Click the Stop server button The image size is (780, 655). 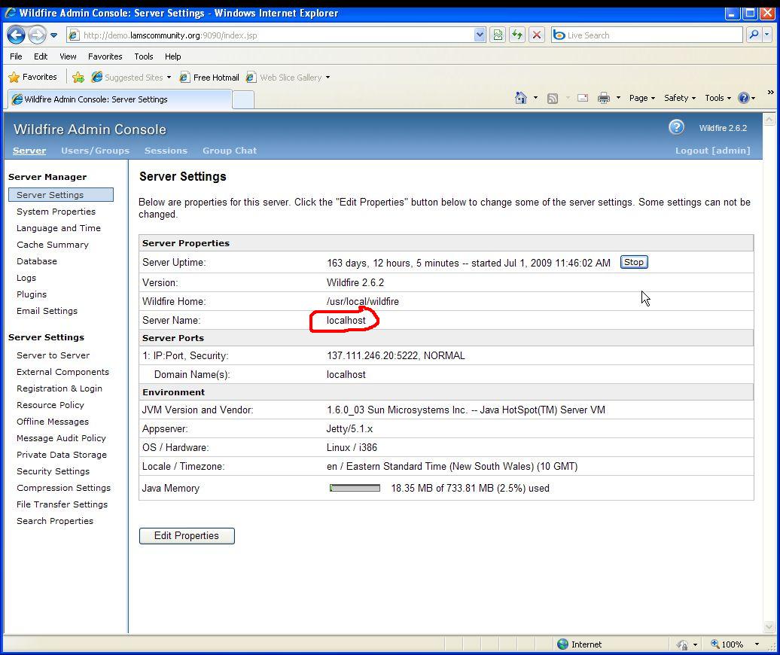[x=633, y=262]
